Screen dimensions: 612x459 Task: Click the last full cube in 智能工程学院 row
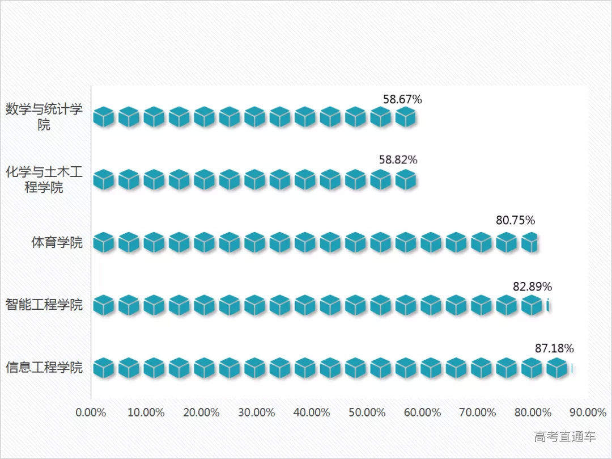click(532, 306)
